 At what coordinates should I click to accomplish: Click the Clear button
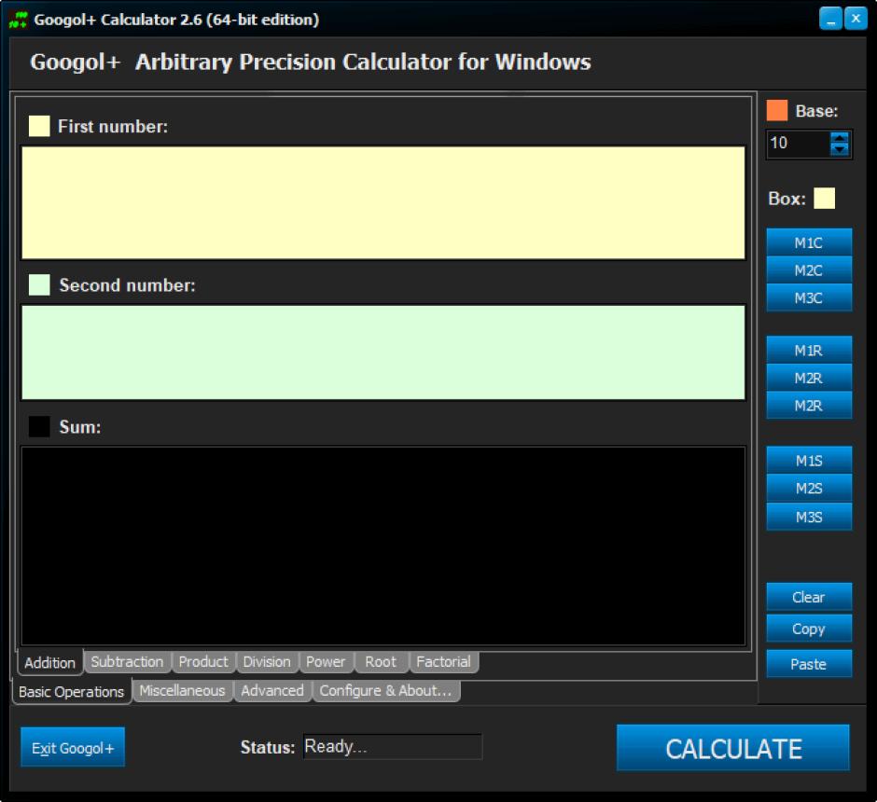click(809, 597)
